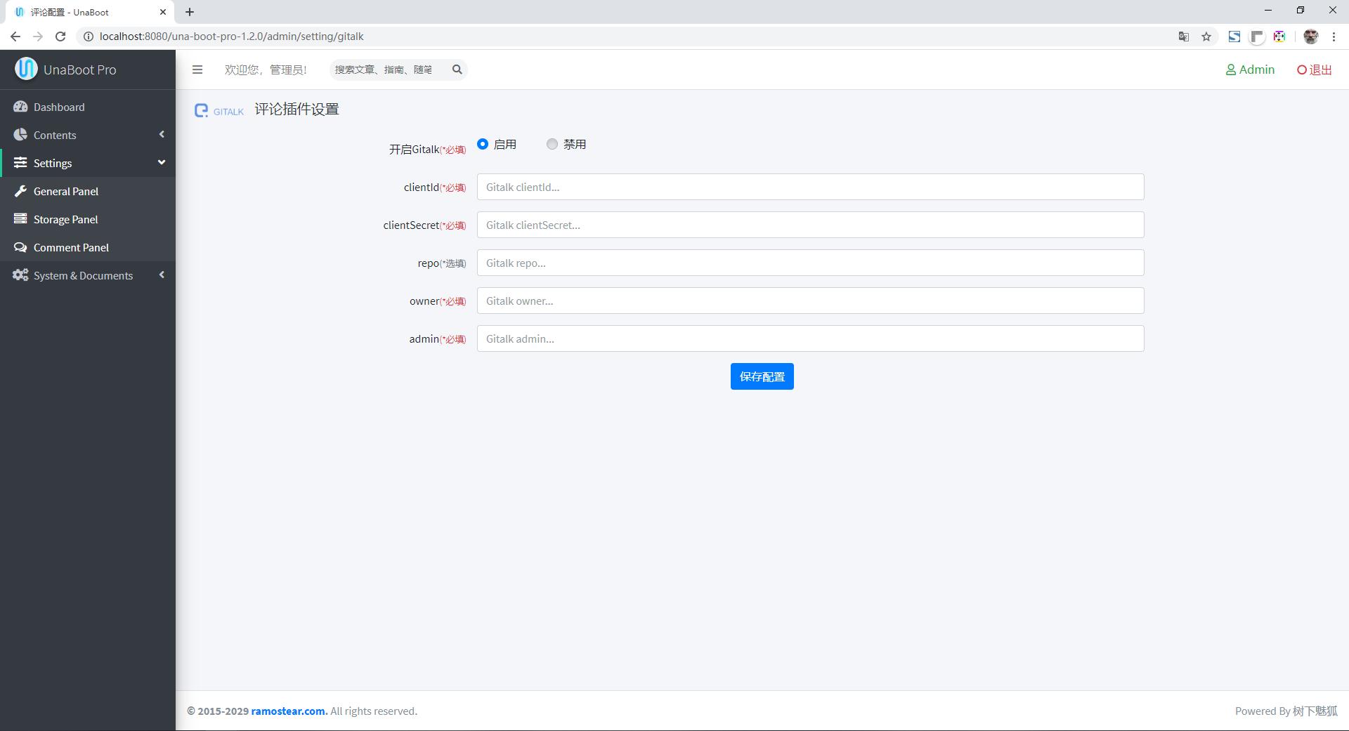Select the 禁用 radio button

pos(552,143)
